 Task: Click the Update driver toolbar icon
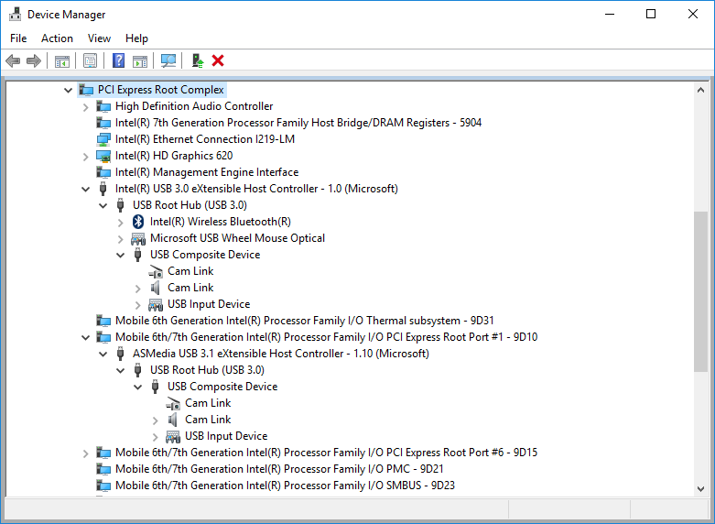[x=197, y=60]
